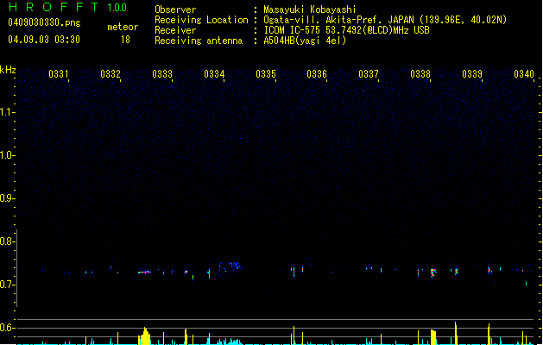Click the diffuse blue echo blob after 0334

pyautogui.click(x=230, y=269)
